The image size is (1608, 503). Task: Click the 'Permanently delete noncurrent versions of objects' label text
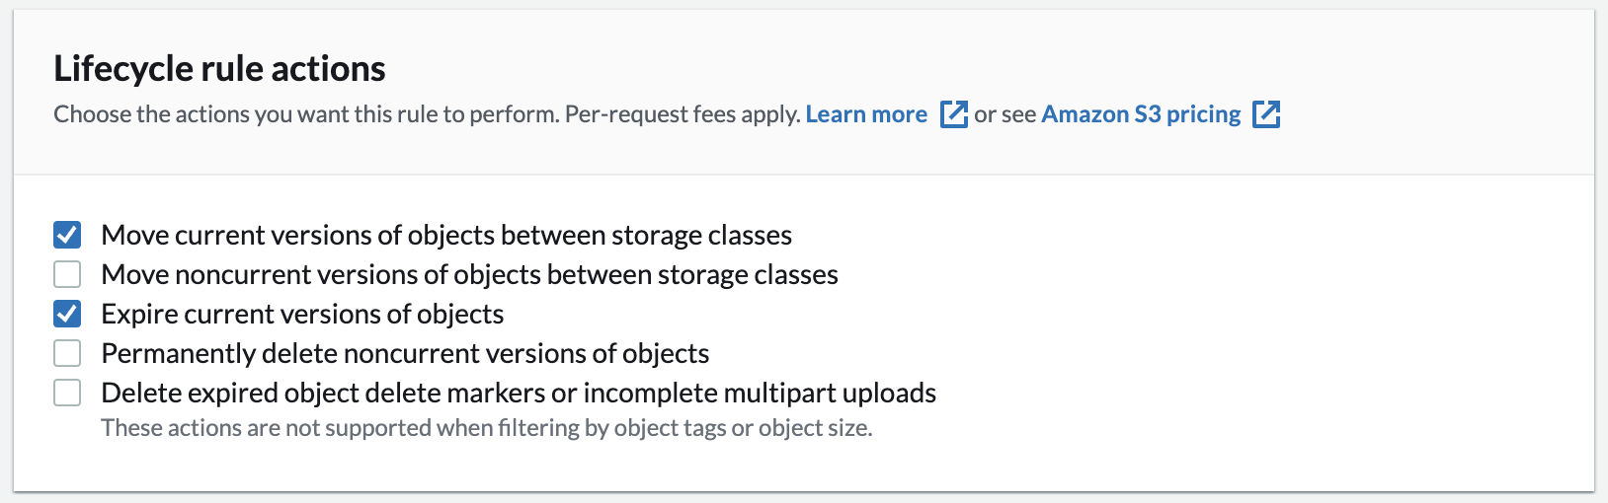(x=405, y=353)
